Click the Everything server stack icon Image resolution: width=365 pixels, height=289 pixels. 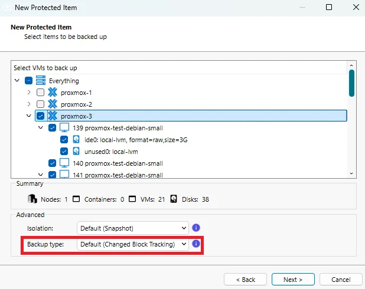[40, 81]
